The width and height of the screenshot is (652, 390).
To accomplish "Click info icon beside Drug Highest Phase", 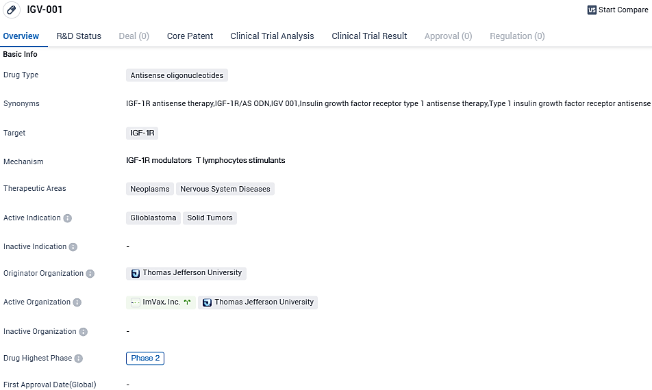I will click(x=79, y=359).
